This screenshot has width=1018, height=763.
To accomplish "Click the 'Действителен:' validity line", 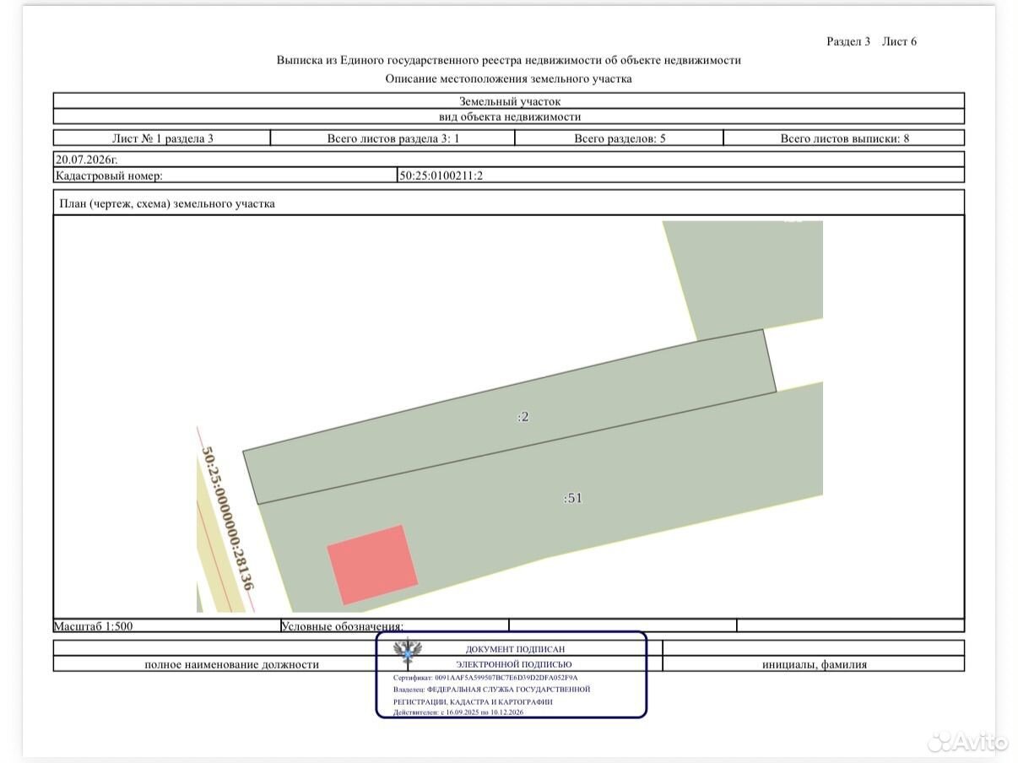I will (x=458, y=712).
